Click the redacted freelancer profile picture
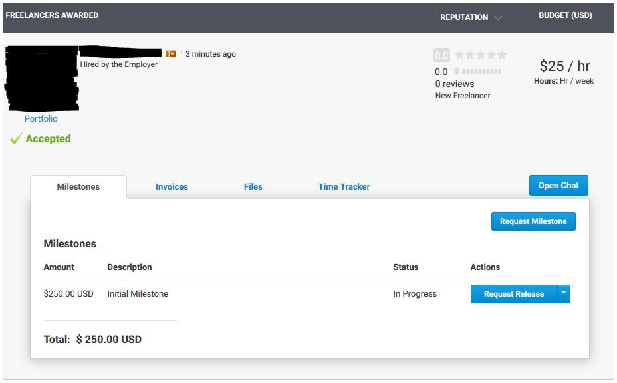617x383 pixels. (x=42, y=78)
